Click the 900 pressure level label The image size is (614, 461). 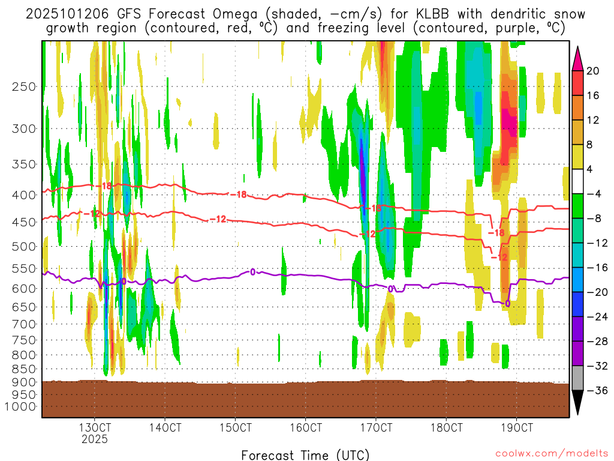24,382
